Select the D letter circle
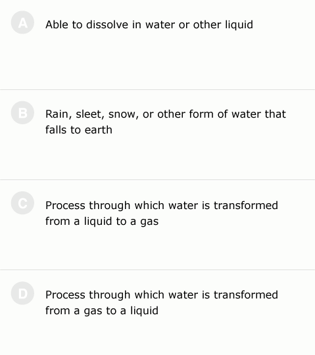Viewport: 315px width, 355px height. tap(22, 293)
